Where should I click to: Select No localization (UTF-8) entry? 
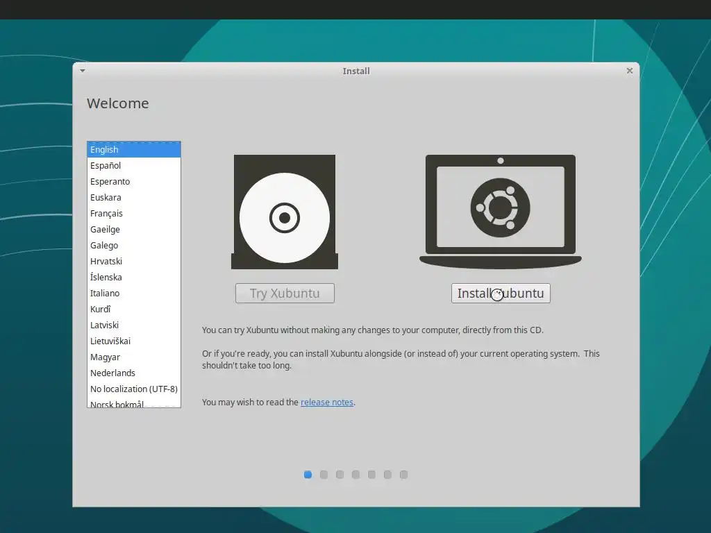click(134, 389)
